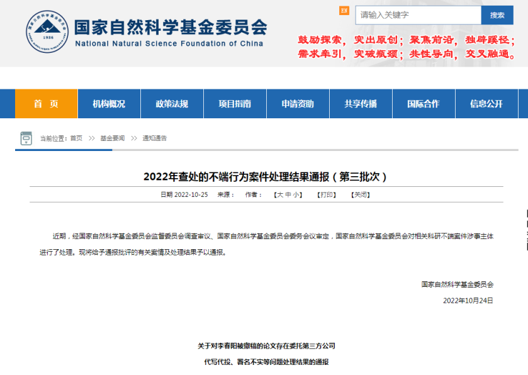The image size is (528, 375).
Task: Go to 首页 in breadcrumb
Action: click(x=76, y=138)
